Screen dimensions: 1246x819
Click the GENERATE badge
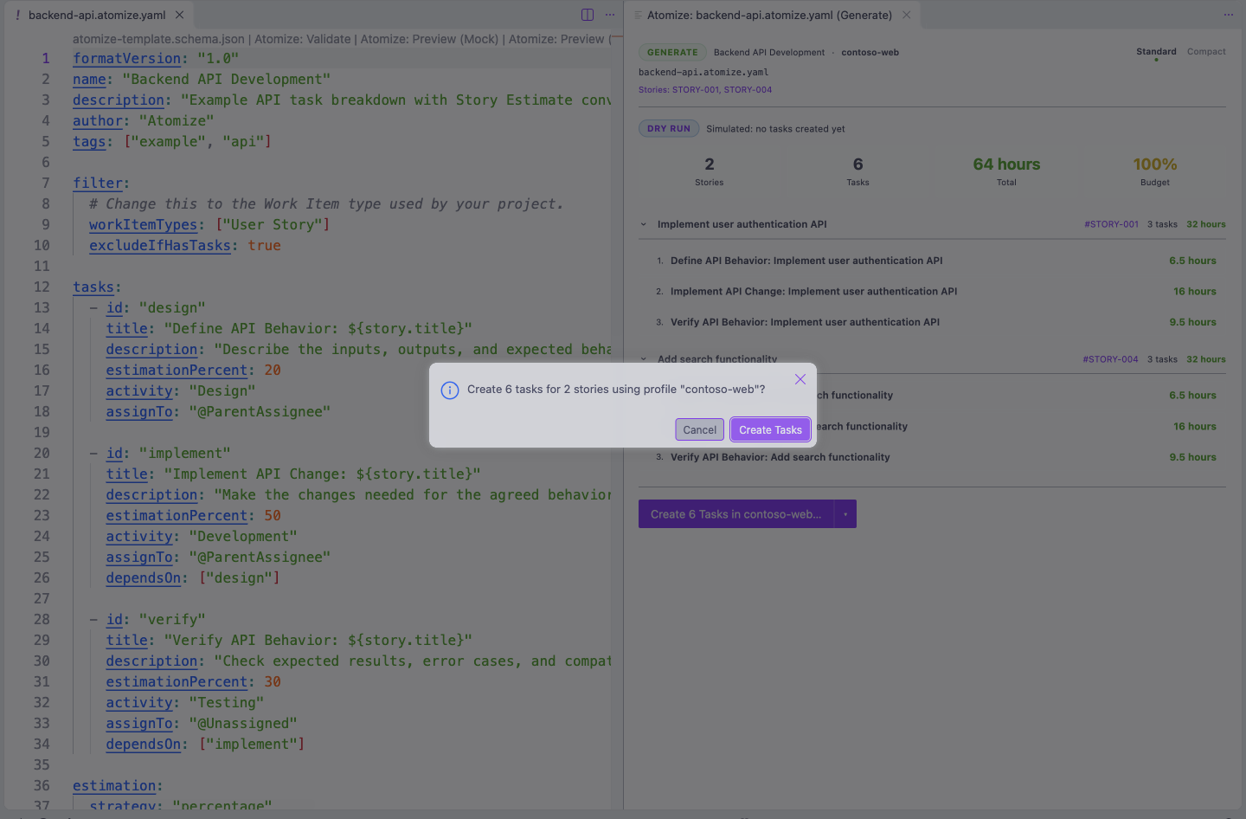(x=672, y=53)
